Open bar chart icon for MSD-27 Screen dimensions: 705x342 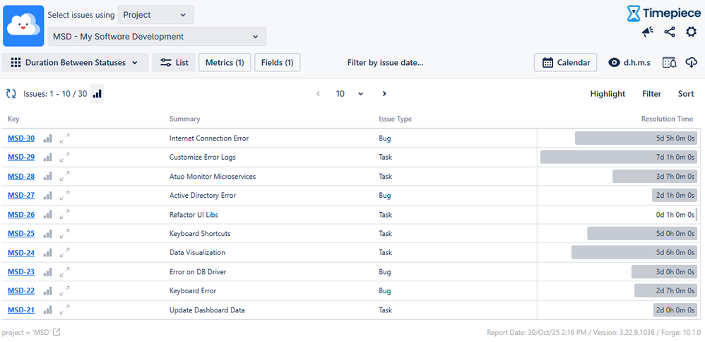47,195
